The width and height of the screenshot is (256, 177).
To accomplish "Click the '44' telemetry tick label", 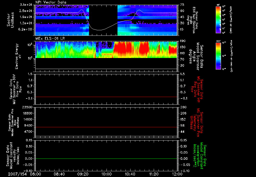I will pyautogui.click(x=182, y=131).
